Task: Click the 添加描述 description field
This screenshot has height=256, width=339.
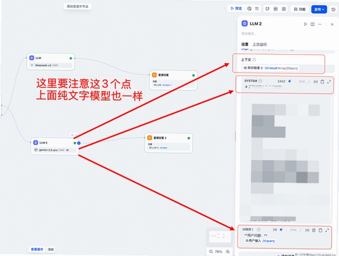Action: (x=249, y=34)
